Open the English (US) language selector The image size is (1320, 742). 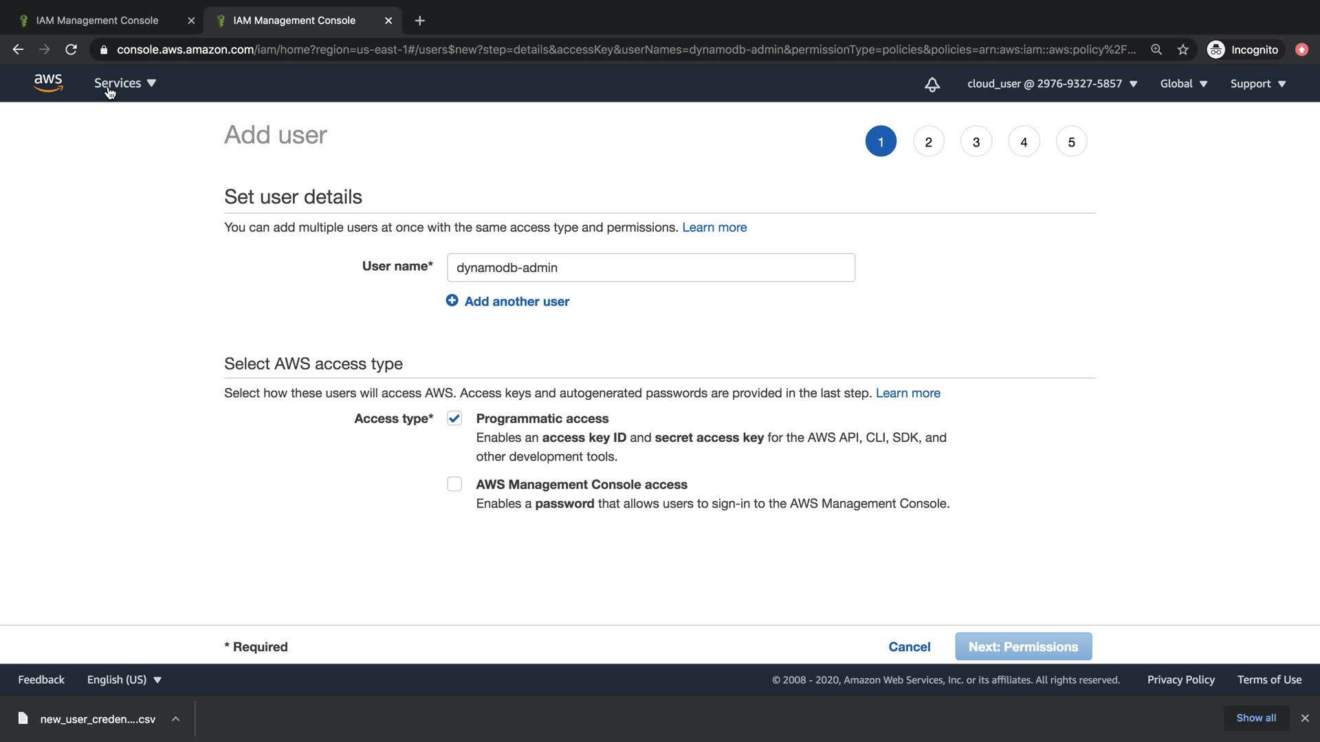[x=124, y=679]
